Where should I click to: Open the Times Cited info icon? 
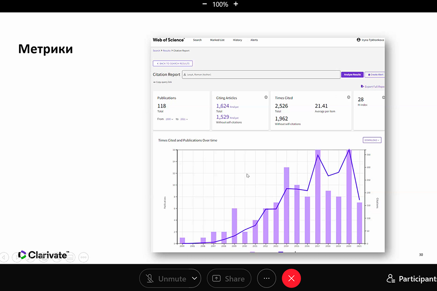click(x=349, y=97)
